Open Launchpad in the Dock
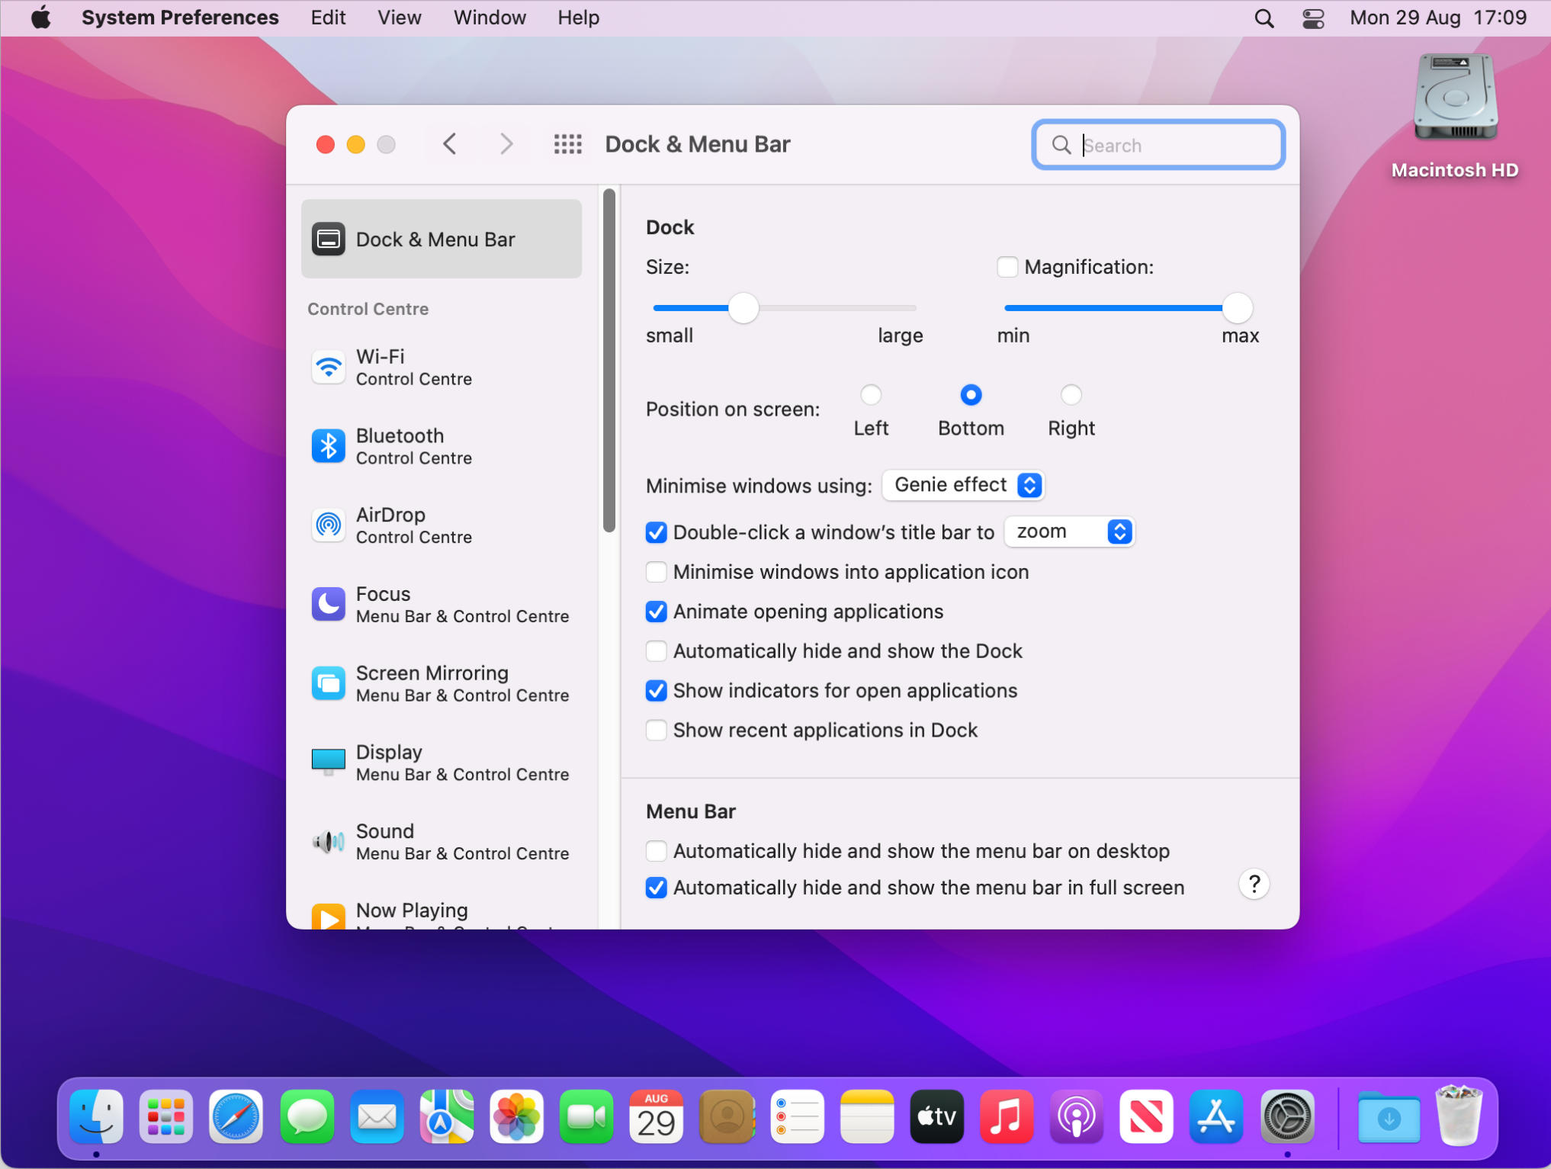Screen dimensions: 1551x1169 pos(166,1117)
